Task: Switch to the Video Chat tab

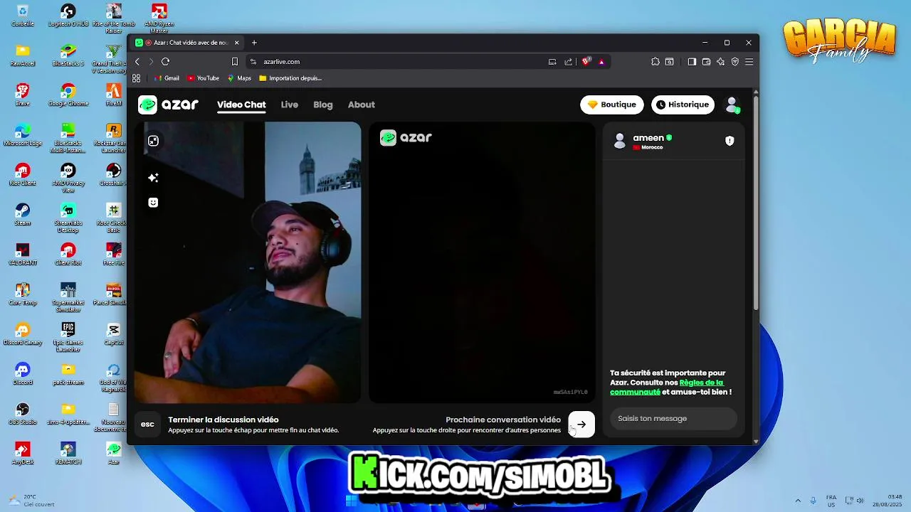Action: tap(241, 105)
